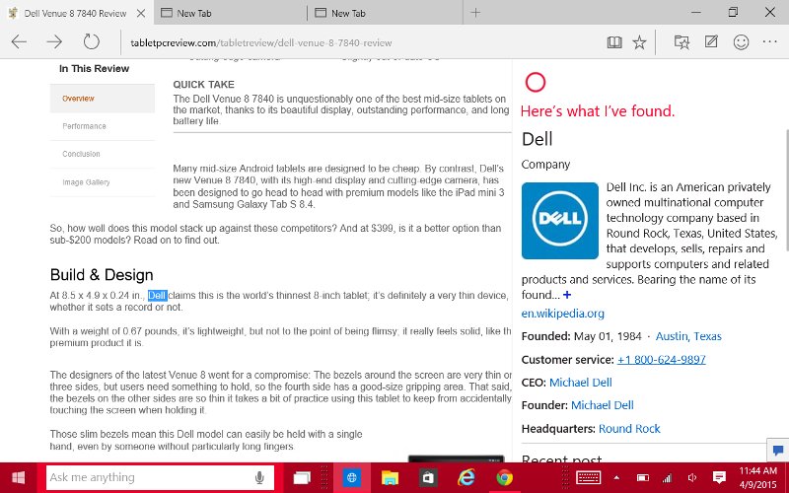Go back with the browser back arrow
789x493 pixels.
pyautogui.click(x=19, y=41)
